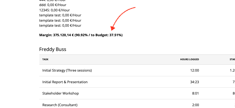Click the 12345 hourly rate line
This screenshot has height=108, width=235.
point(54,10)
